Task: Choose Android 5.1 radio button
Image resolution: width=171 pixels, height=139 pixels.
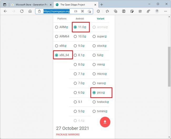Action: pyautogui.click(x=75, y=102)
